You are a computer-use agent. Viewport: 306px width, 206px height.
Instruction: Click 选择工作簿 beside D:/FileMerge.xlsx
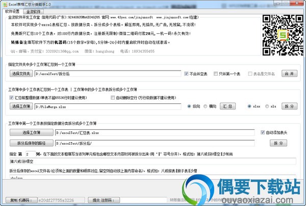pos(21,106)
